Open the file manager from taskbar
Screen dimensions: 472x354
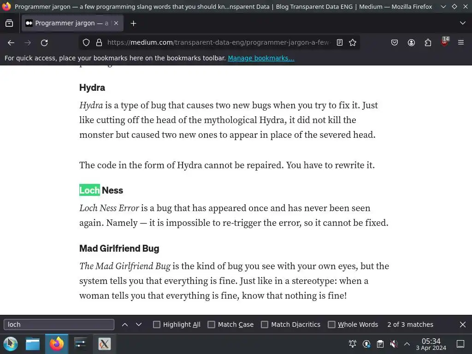tap(33, 344)
